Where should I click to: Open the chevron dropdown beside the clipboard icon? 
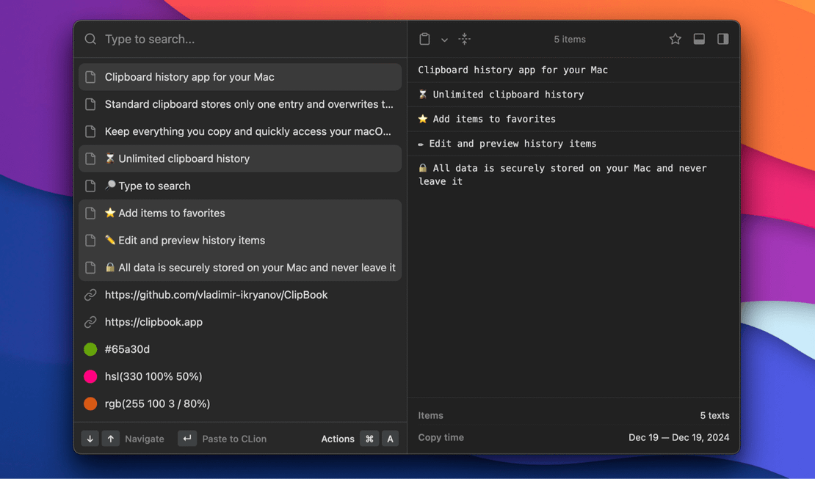click(x=444, y=40)
